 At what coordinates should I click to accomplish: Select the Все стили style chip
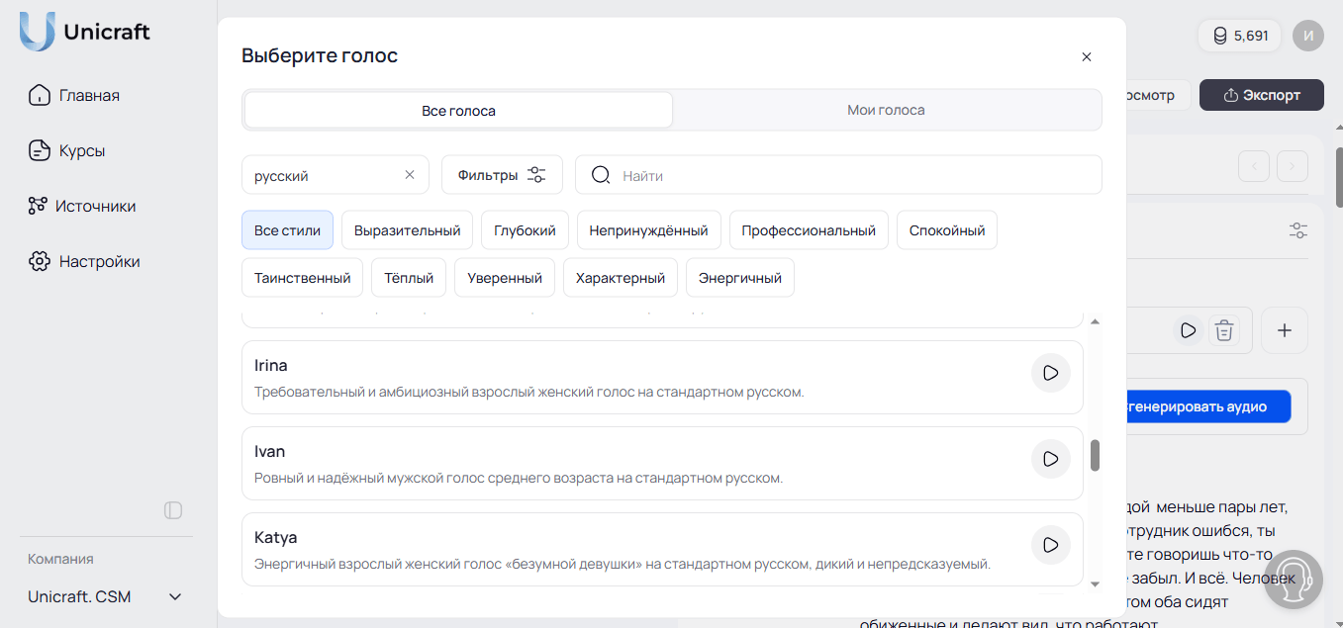coord(287,230)
